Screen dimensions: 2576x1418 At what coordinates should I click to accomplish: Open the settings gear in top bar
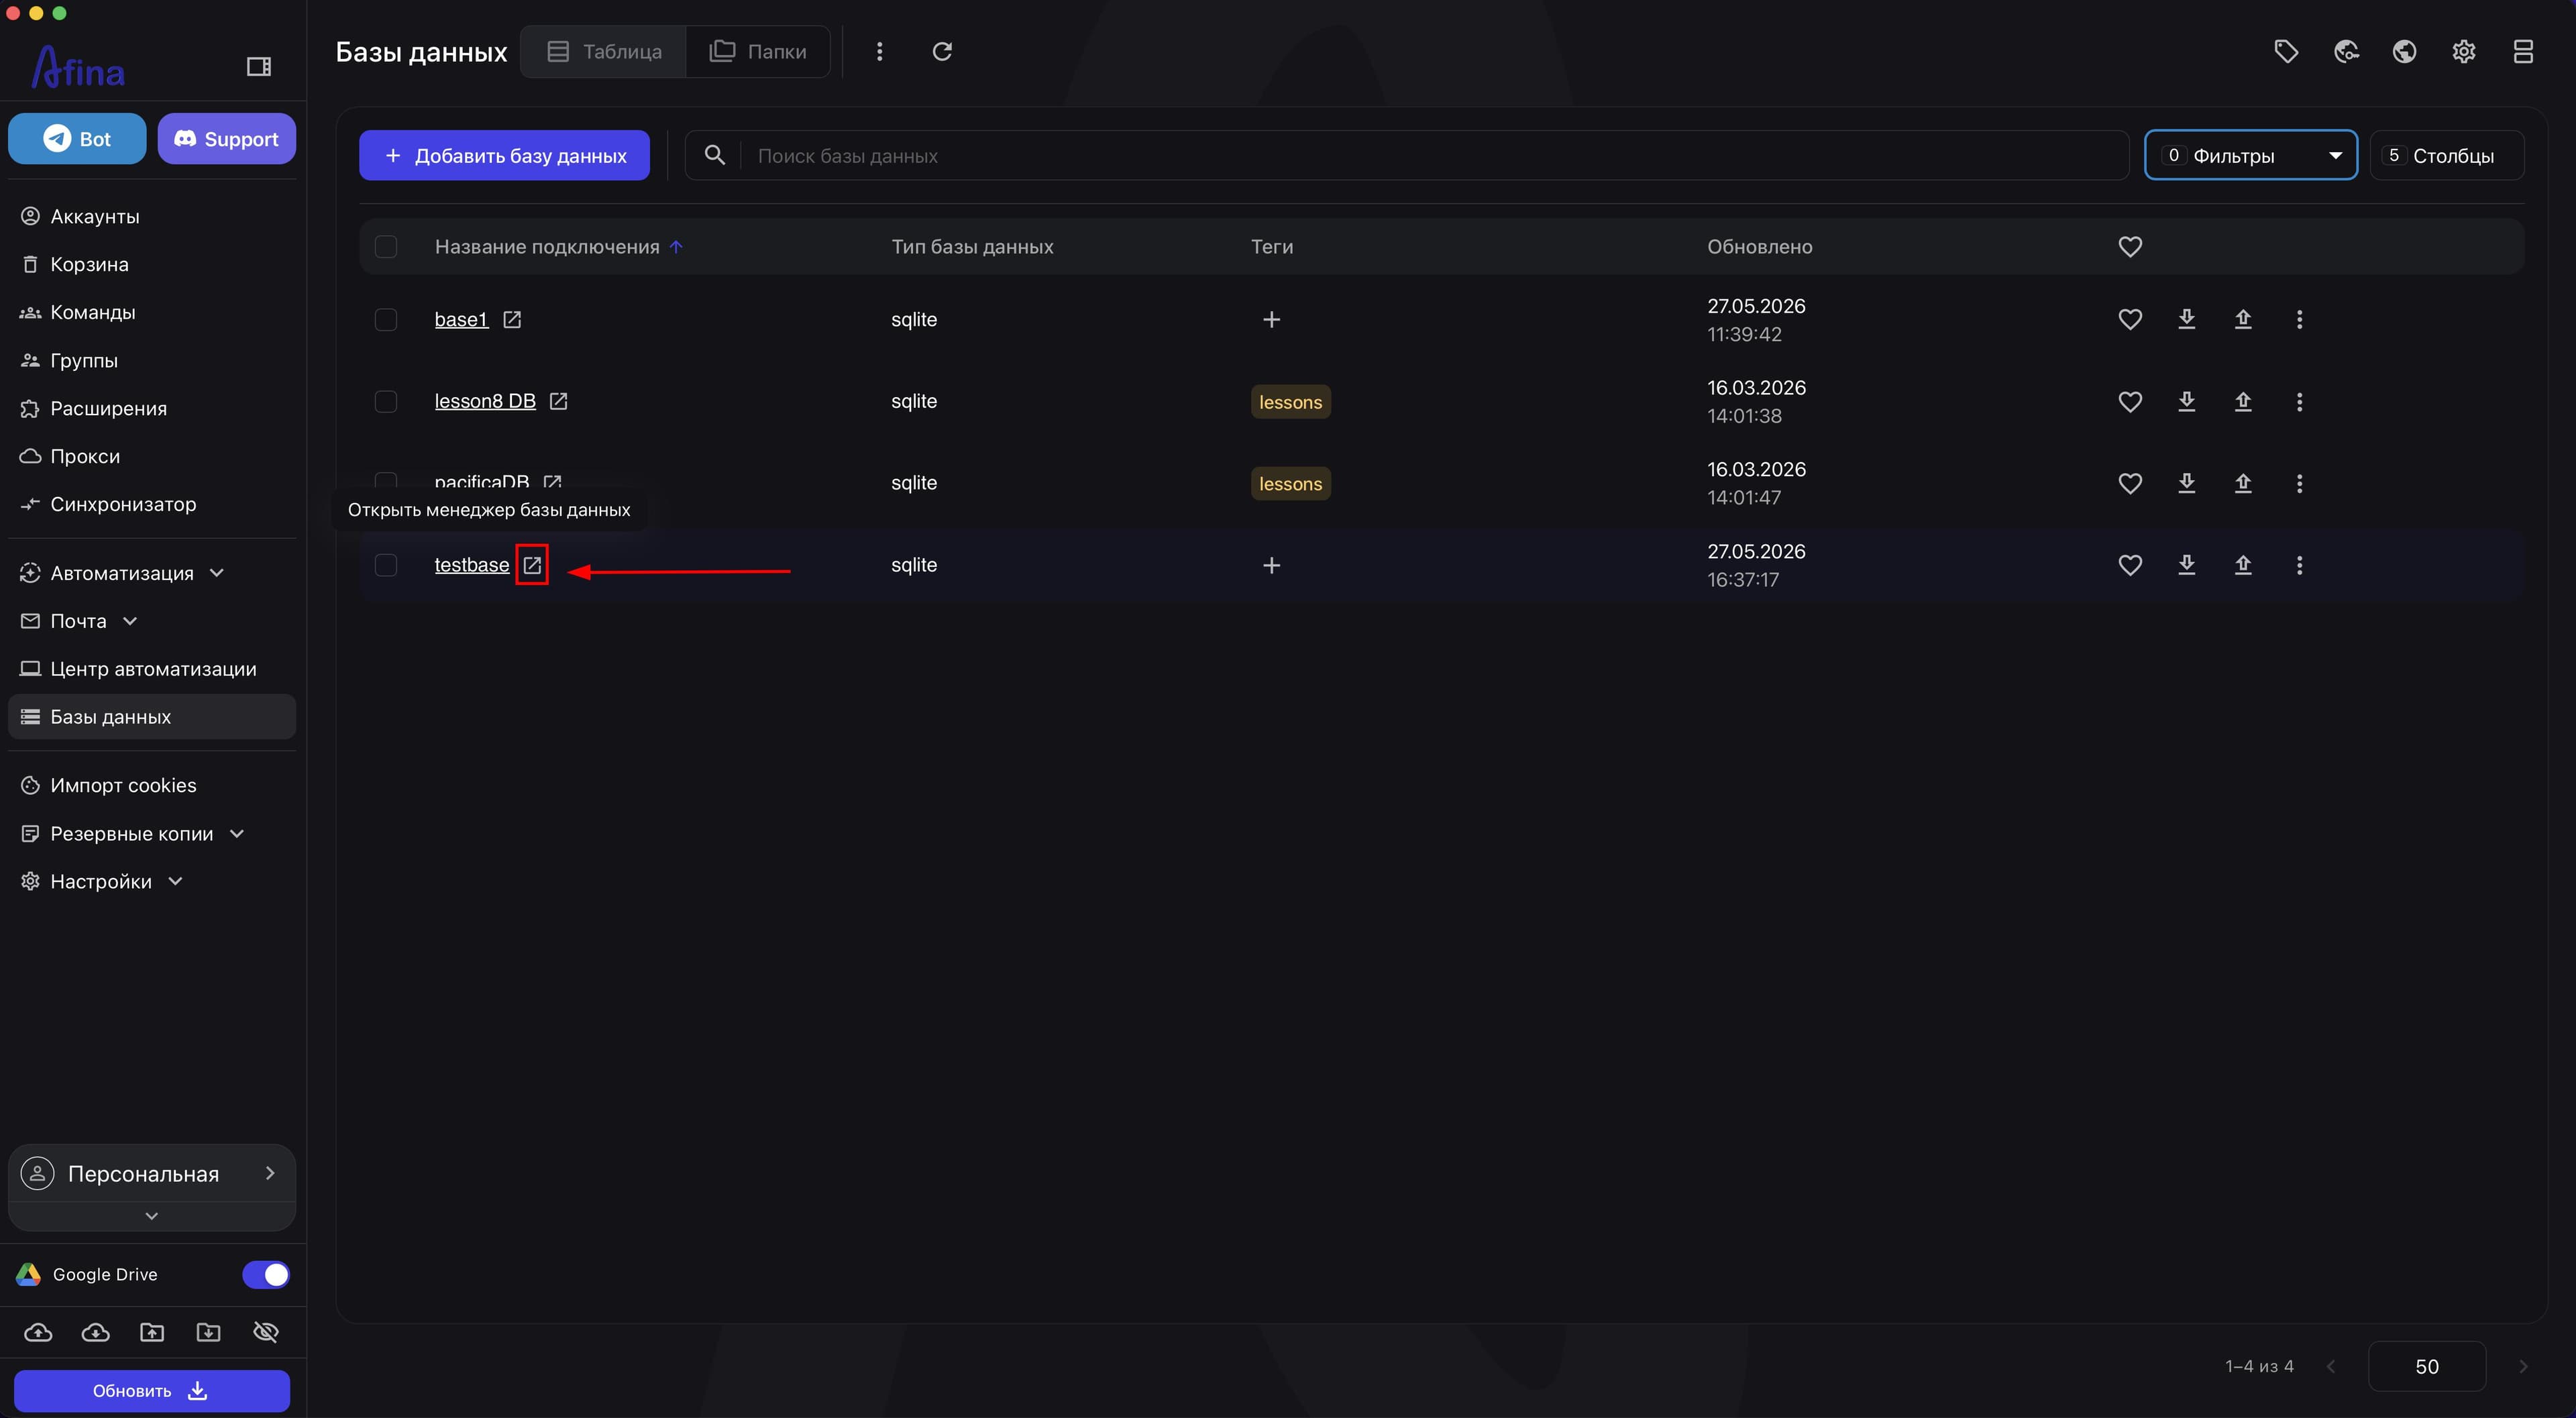pos(2464,51)
